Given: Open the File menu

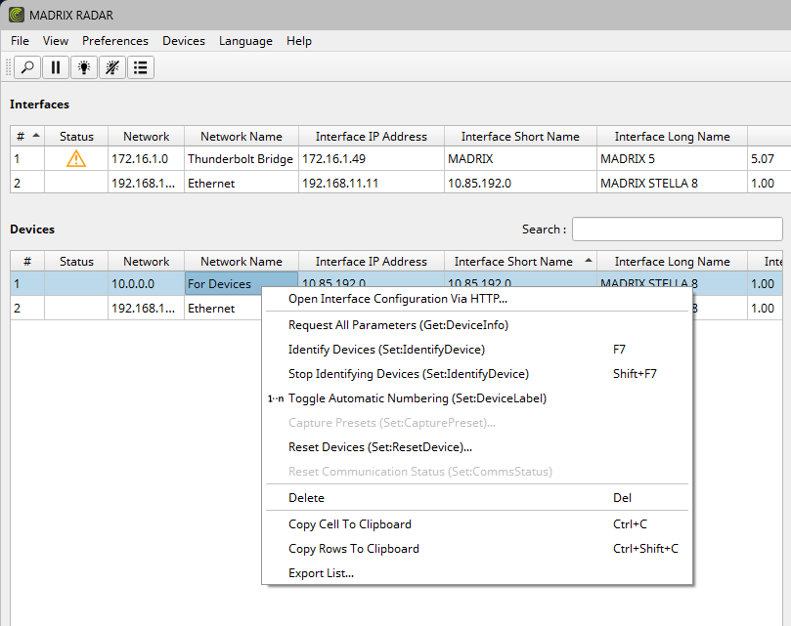Looking at the screenshot, I should pos(20,41).
